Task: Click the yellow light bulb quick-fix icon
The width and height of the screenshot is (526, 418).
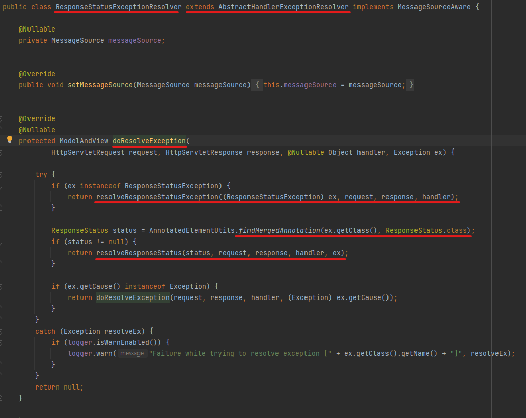Action: click(10, 139)
